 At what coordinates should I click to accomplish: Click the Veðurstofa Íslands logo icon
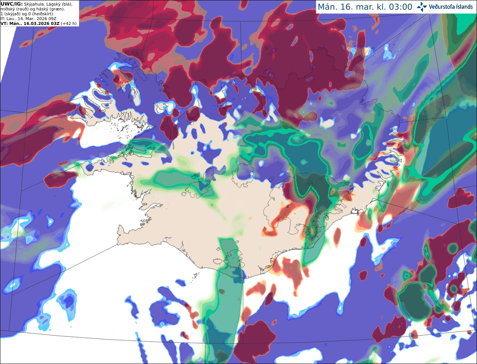(x=422, y=7)
